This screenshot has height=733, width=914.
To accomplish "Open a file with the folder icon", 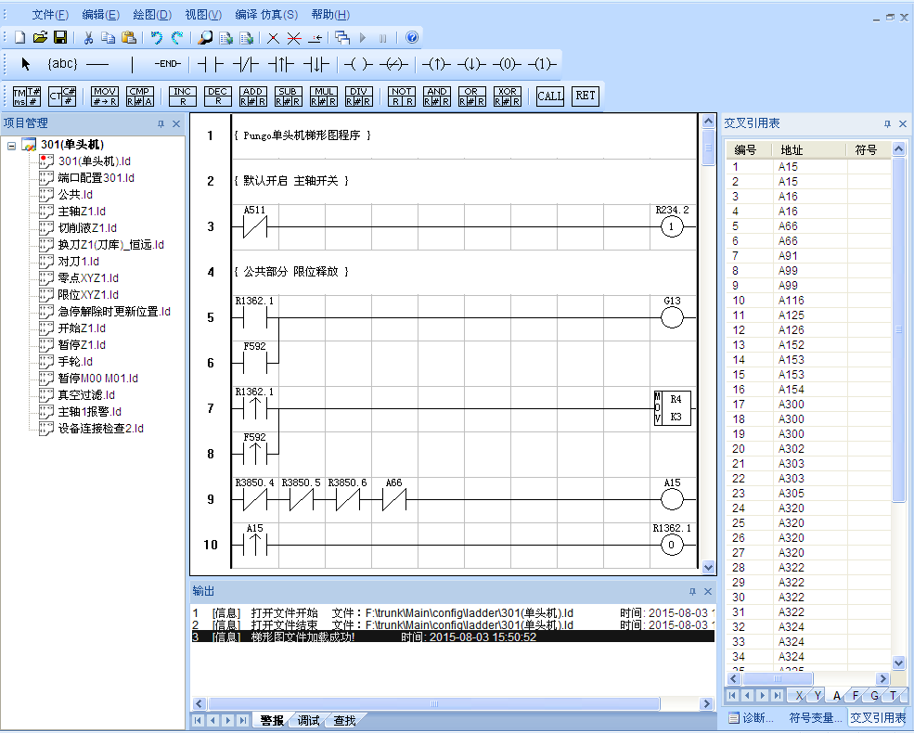I will pyautogui.click(x=40, y=38).
